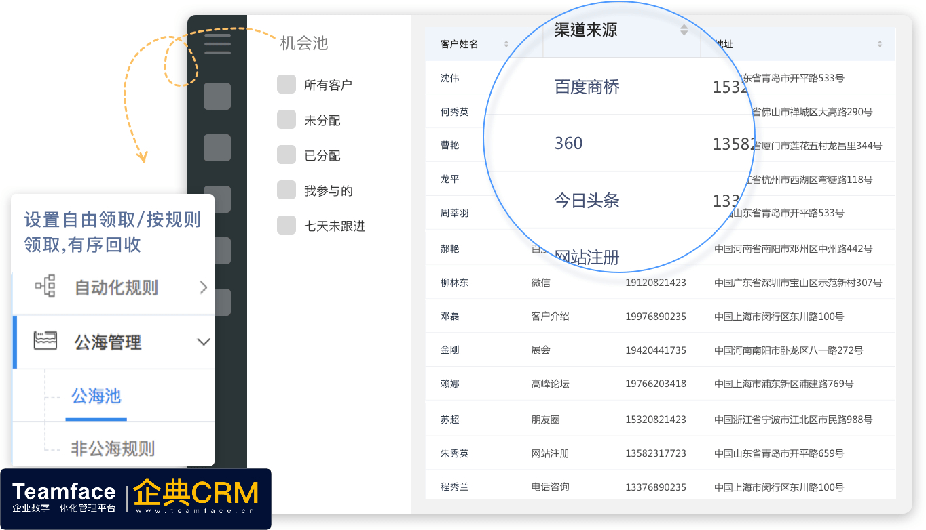Check the 我参与的 box
The height and width of the screenshot is (530, 926).
point(286,190)
